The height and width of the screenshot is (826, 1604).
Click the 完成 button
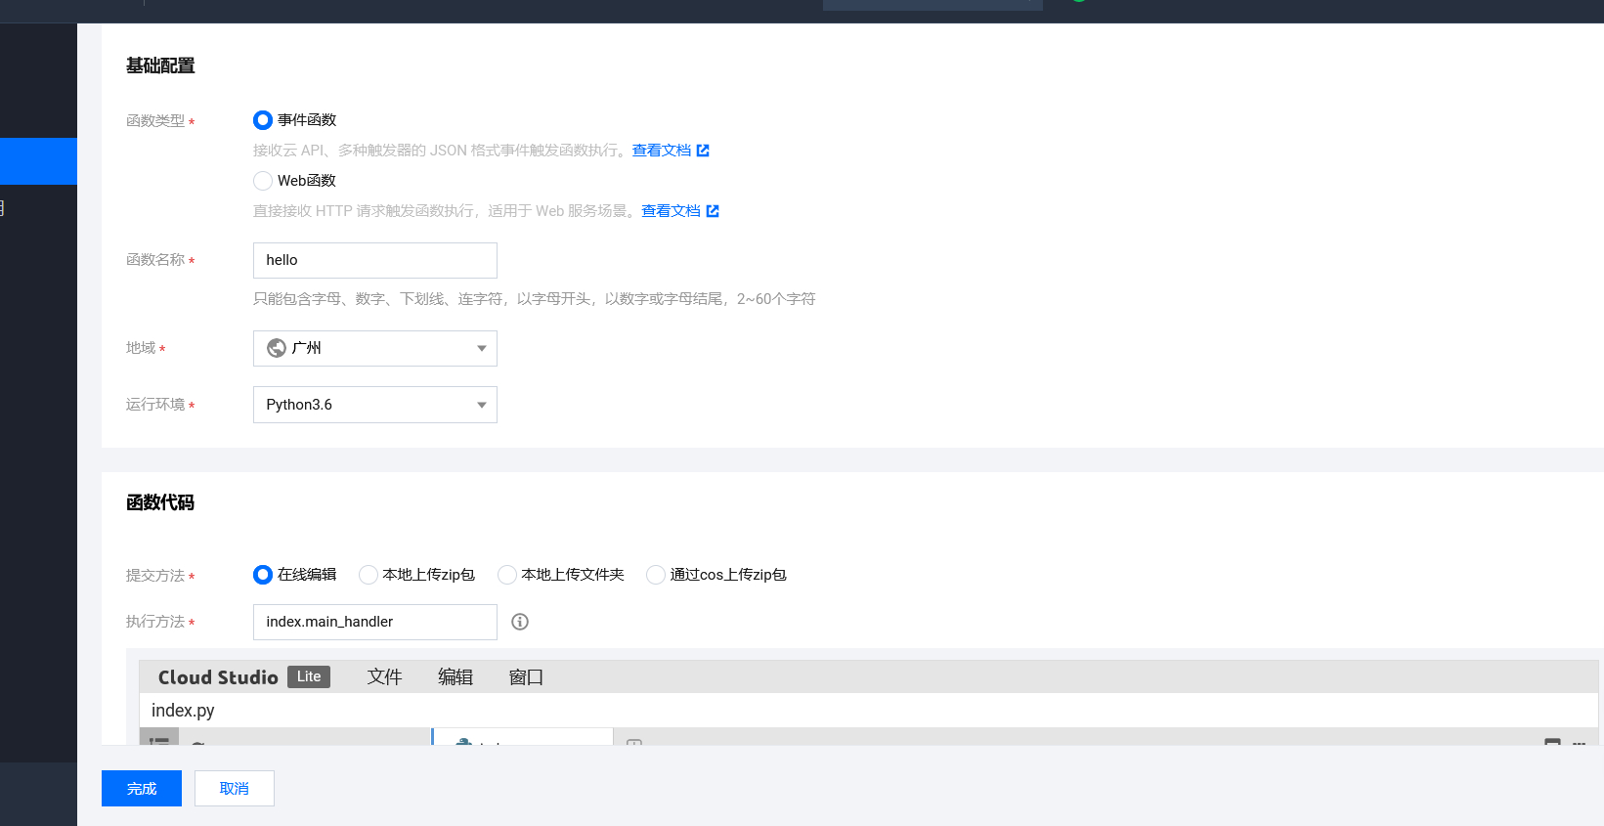pyautogui.click(x=142, y=789)
